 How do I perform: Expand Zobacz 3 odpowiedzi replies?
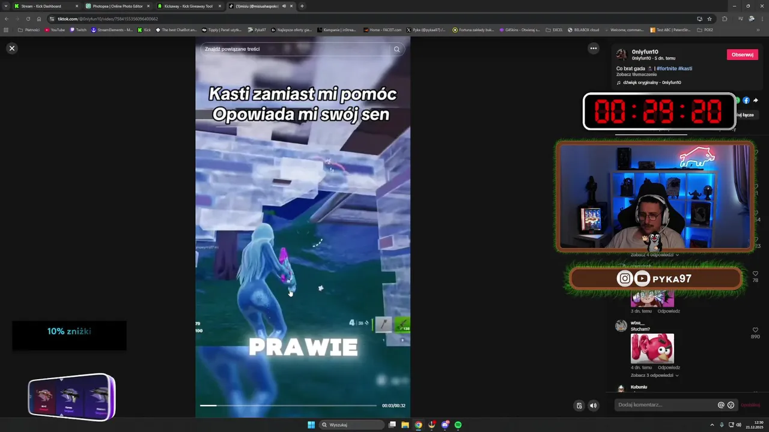tap(654, 375)
